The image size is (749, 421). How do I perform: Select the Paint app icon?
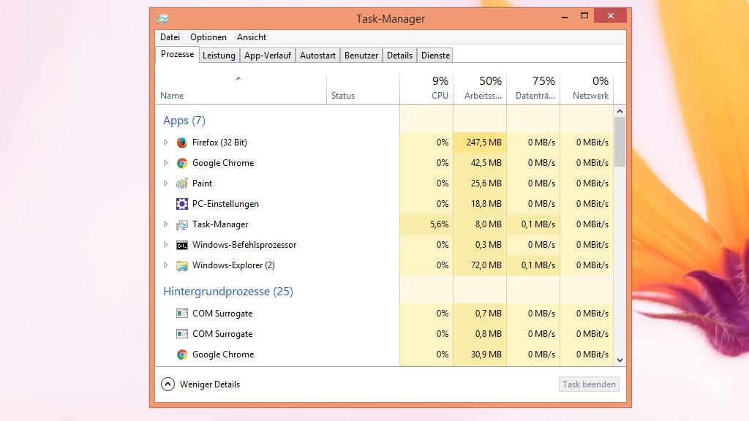click(x=181, y=183)
